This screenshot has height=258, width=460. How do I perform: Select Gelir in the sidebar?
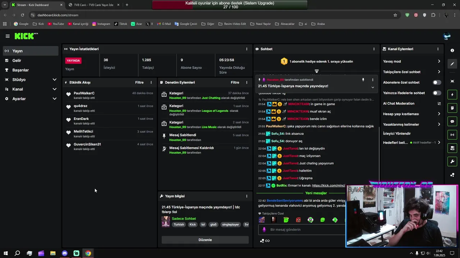click(31, 61)
